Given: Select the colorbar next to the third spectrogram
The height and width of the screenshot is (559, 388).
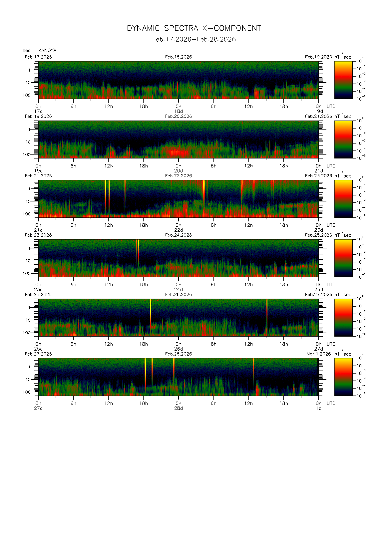Looking at the screenshot, I should pos(343,199).
